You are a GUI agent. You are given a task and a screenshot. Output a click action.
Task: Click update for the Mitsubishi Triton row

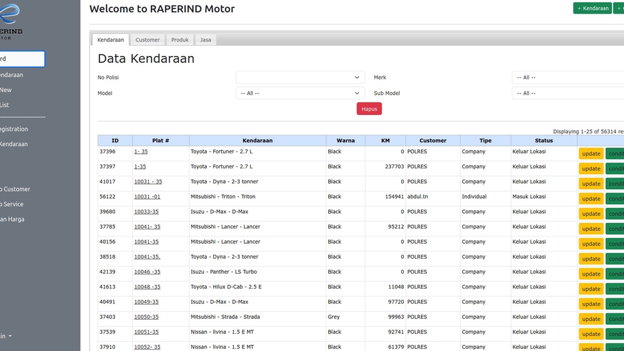pyautogui.click(x=591, y=199)
